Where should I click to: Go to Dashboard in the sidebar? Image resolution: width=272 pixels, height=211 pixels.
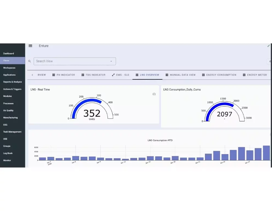(9, 54)
